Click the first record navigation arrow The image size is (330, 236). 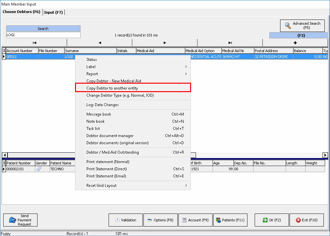pyautogui.click(x=35, y=43)
